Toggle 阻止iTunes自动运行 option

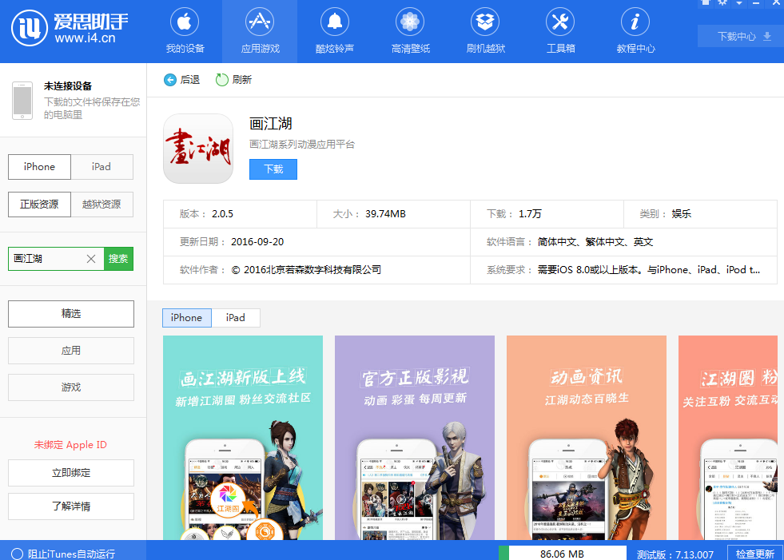63,554
